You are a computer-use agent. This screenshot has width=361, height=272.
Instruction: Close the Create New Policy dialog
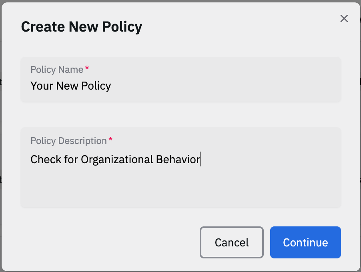tap(344, 18)
